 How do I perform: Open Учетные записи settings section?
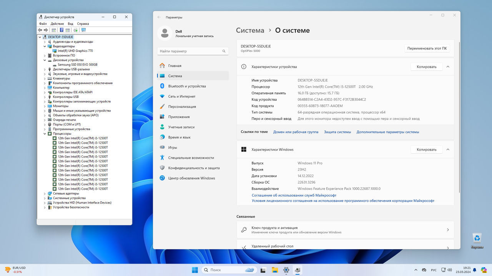[x=193, y=127]
